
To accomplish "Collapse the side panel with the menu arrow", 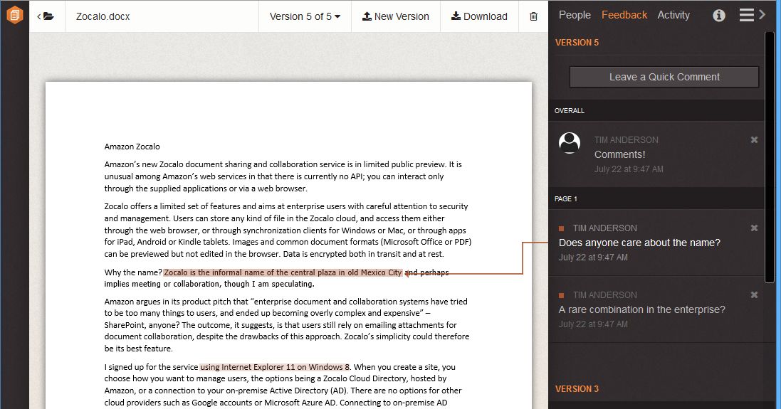I will [x=752, y=15].
